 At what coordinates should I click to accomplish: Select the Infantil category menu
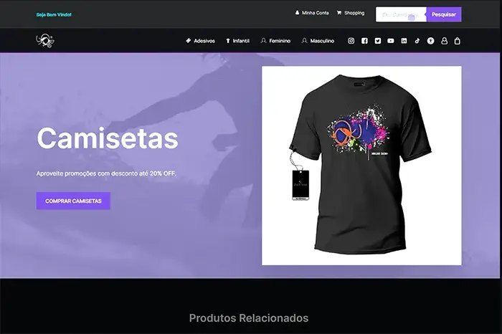237,41
